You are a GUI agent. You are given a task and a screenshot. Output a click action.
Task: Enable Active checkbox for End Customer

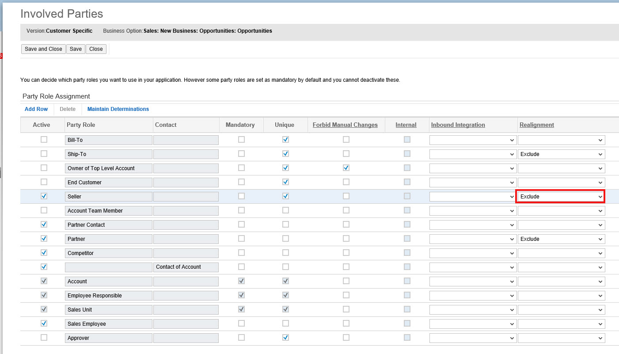(x=44, y=182)
